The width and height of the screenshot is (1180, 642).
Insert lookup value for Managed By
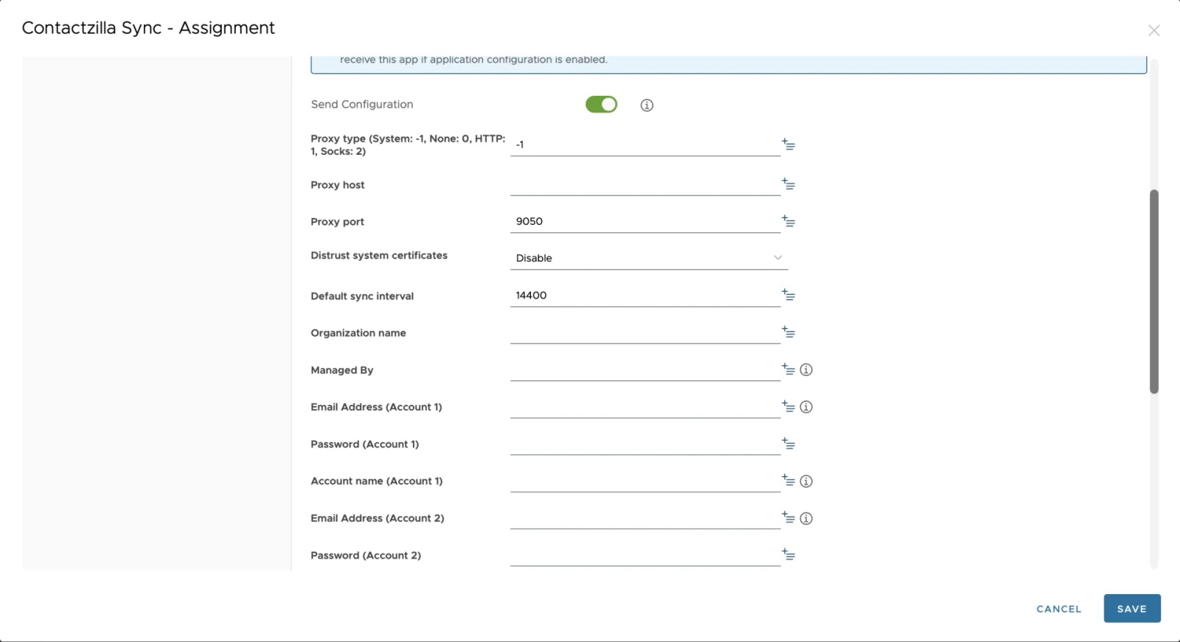pos(788,369)
